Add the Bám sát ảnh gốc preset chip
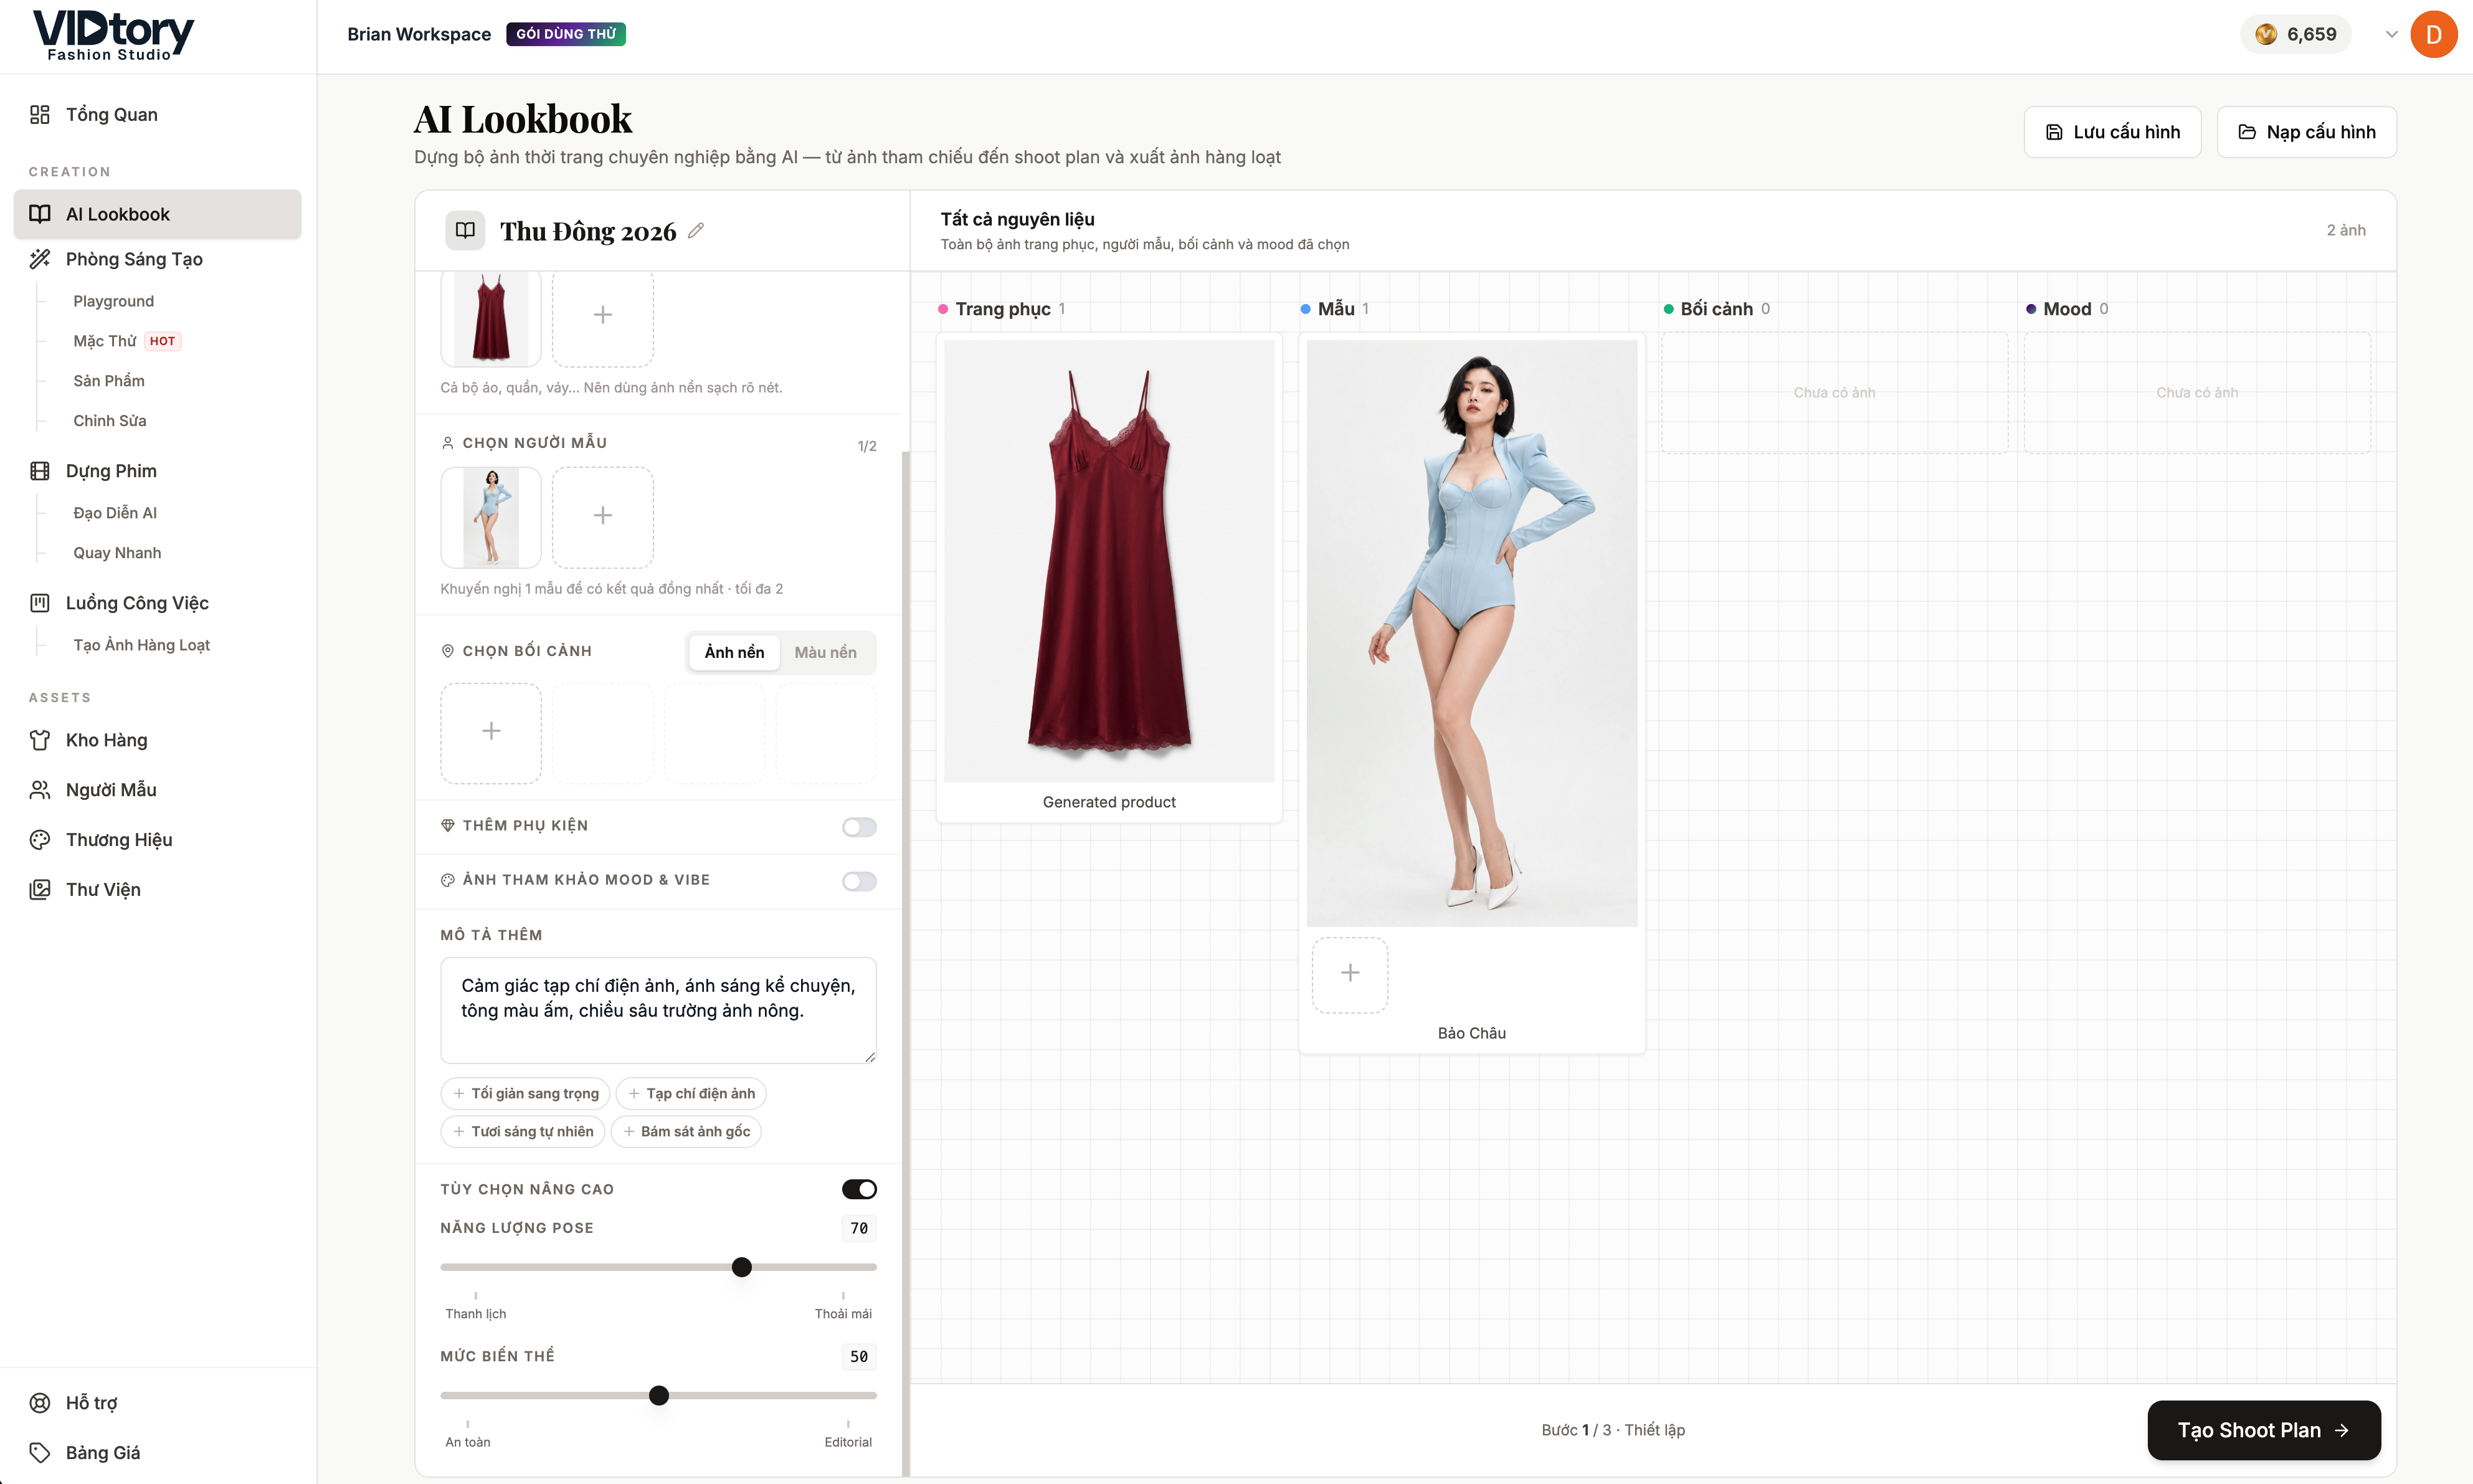Viewport: 2473px width, 1484px height. (x=686, y=1132)
